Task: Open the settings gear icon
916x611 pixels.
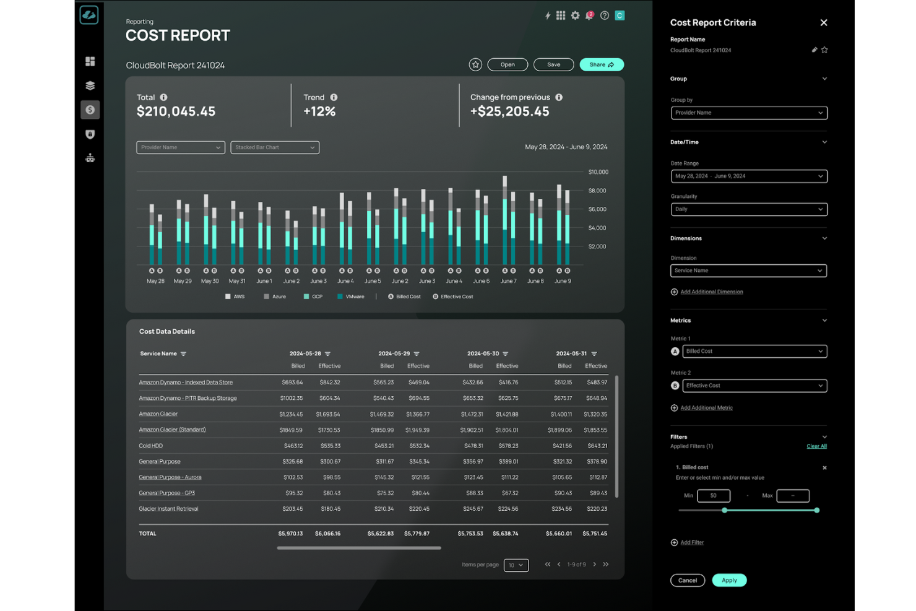Action: [x=576, y=15]
